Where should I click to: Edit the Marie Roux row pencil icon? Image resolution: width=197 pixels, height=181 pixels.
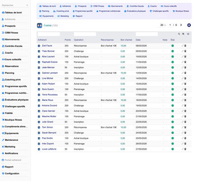pos(182,100)
